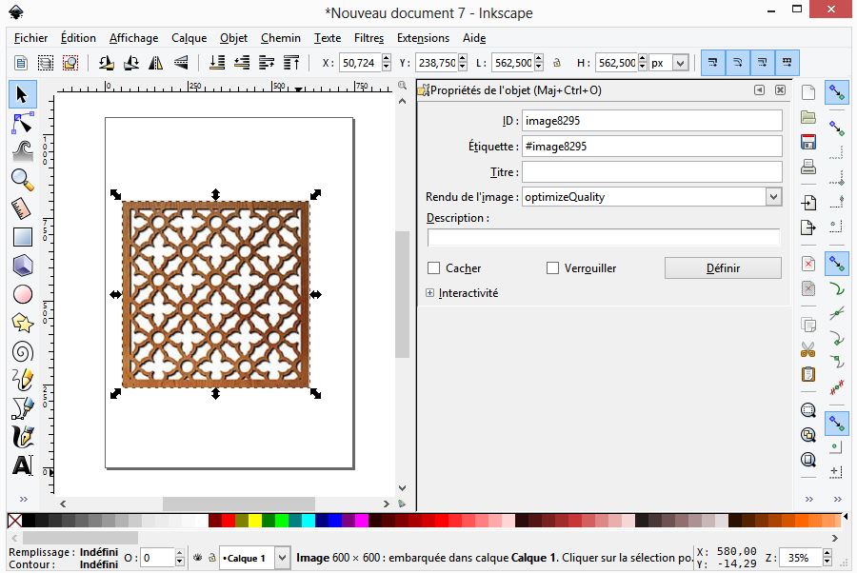Select the Rectangle tool
The image size is (857, 573).
(23, 237)
